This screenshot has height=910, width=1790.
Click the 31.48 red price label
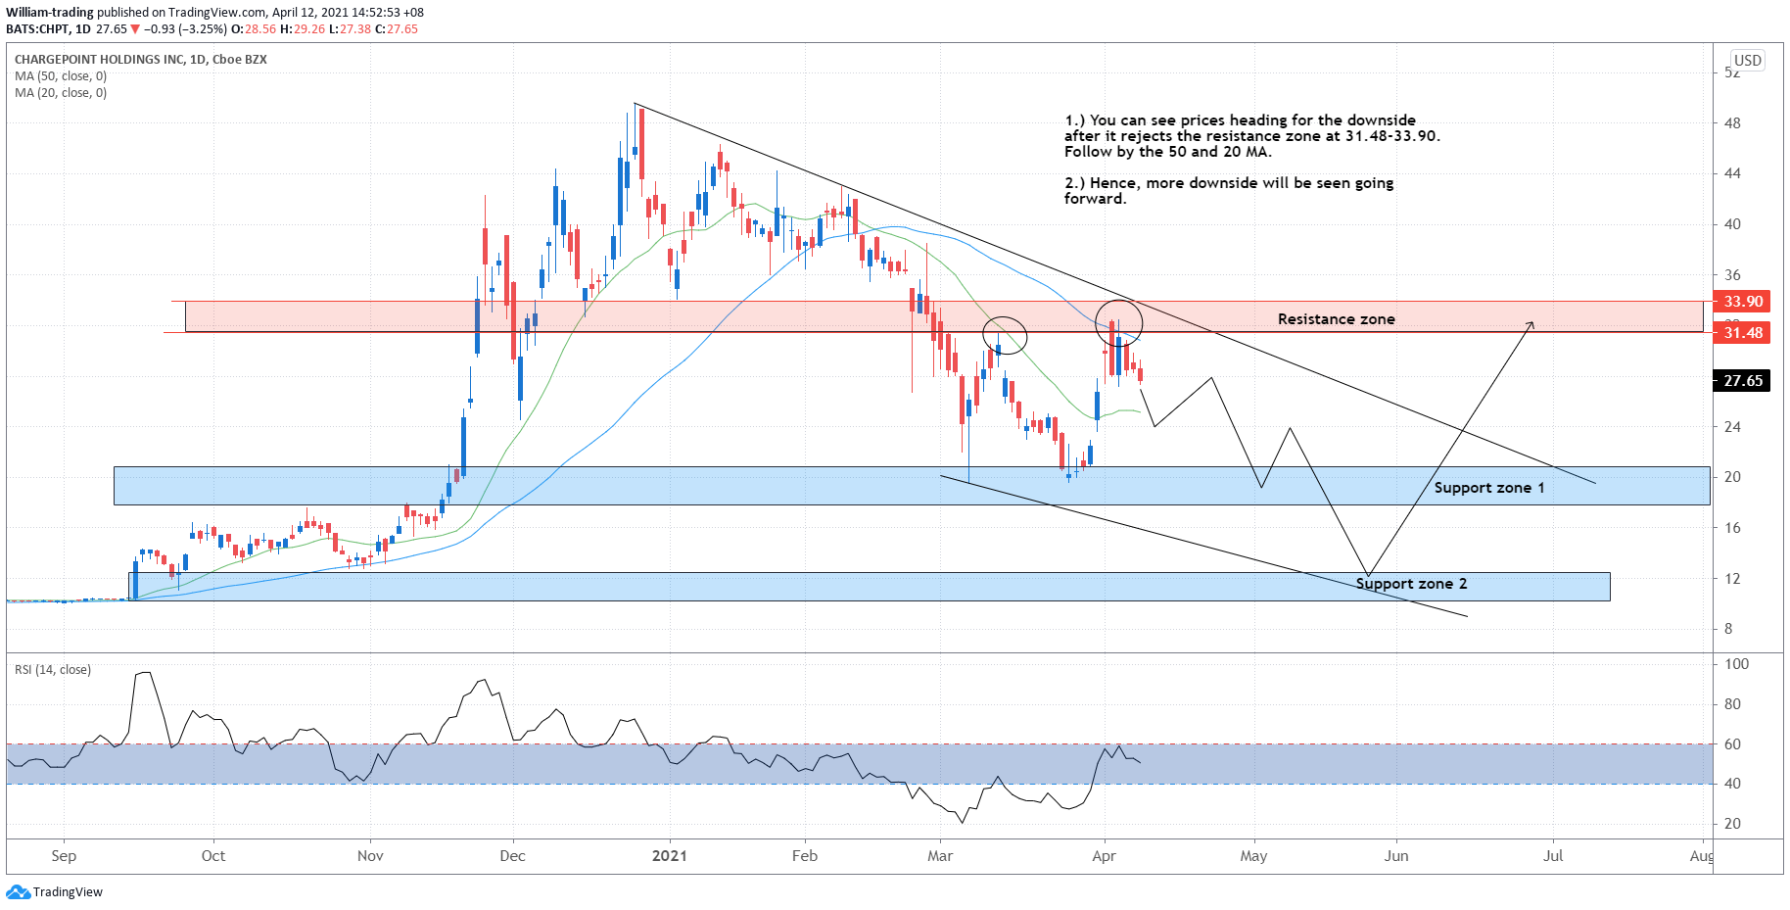pyautogui.click(x=1743, y=333)
